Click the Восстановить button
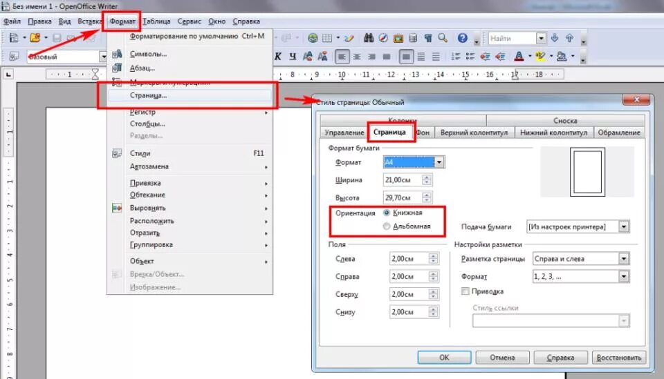 pos(618,358)
